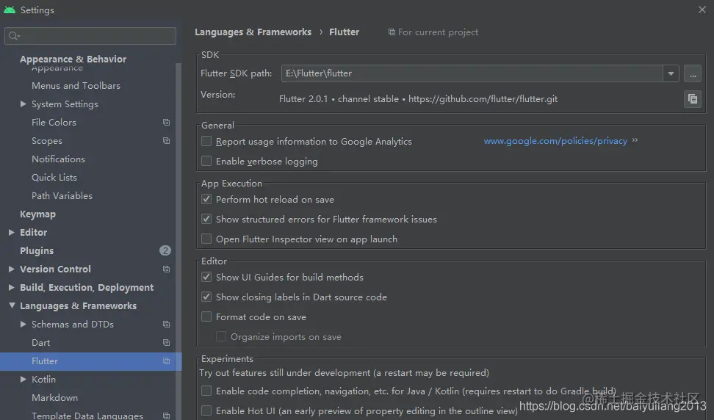
Task: Click project-level icon beside Scopes
Action: click(x=166, y=140)
